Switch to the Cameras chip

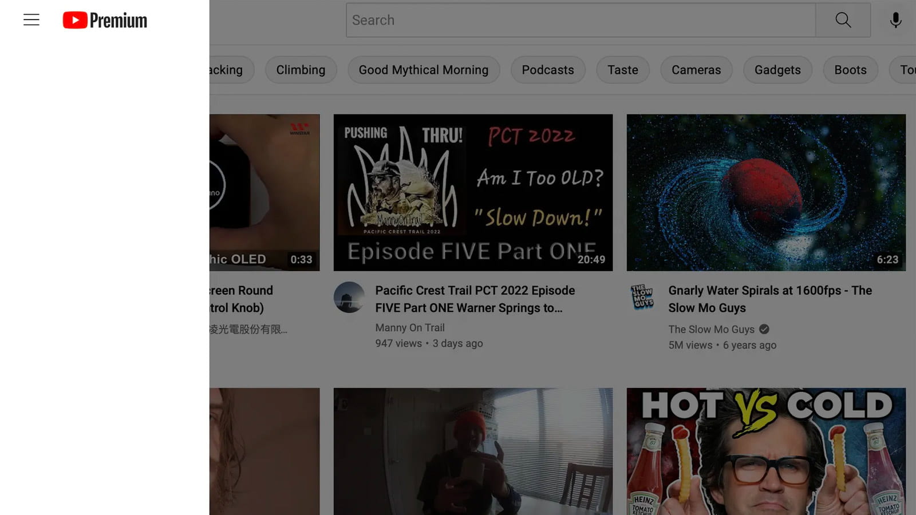coord(696,70)
